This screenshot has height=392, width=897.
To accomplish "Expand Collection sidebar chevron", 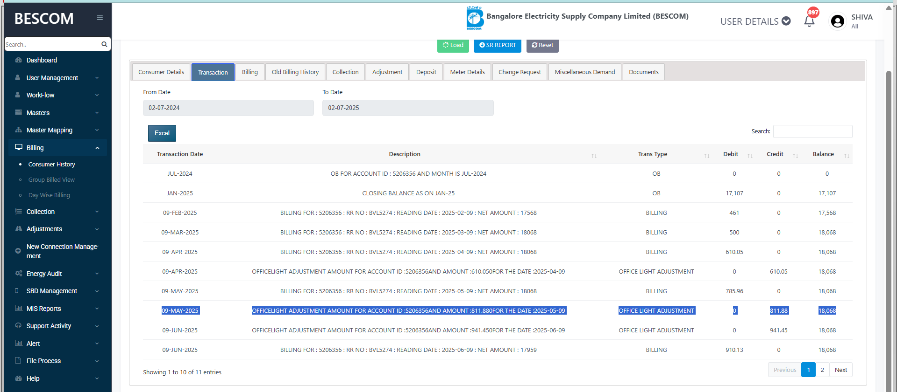I will pos(97,212).
